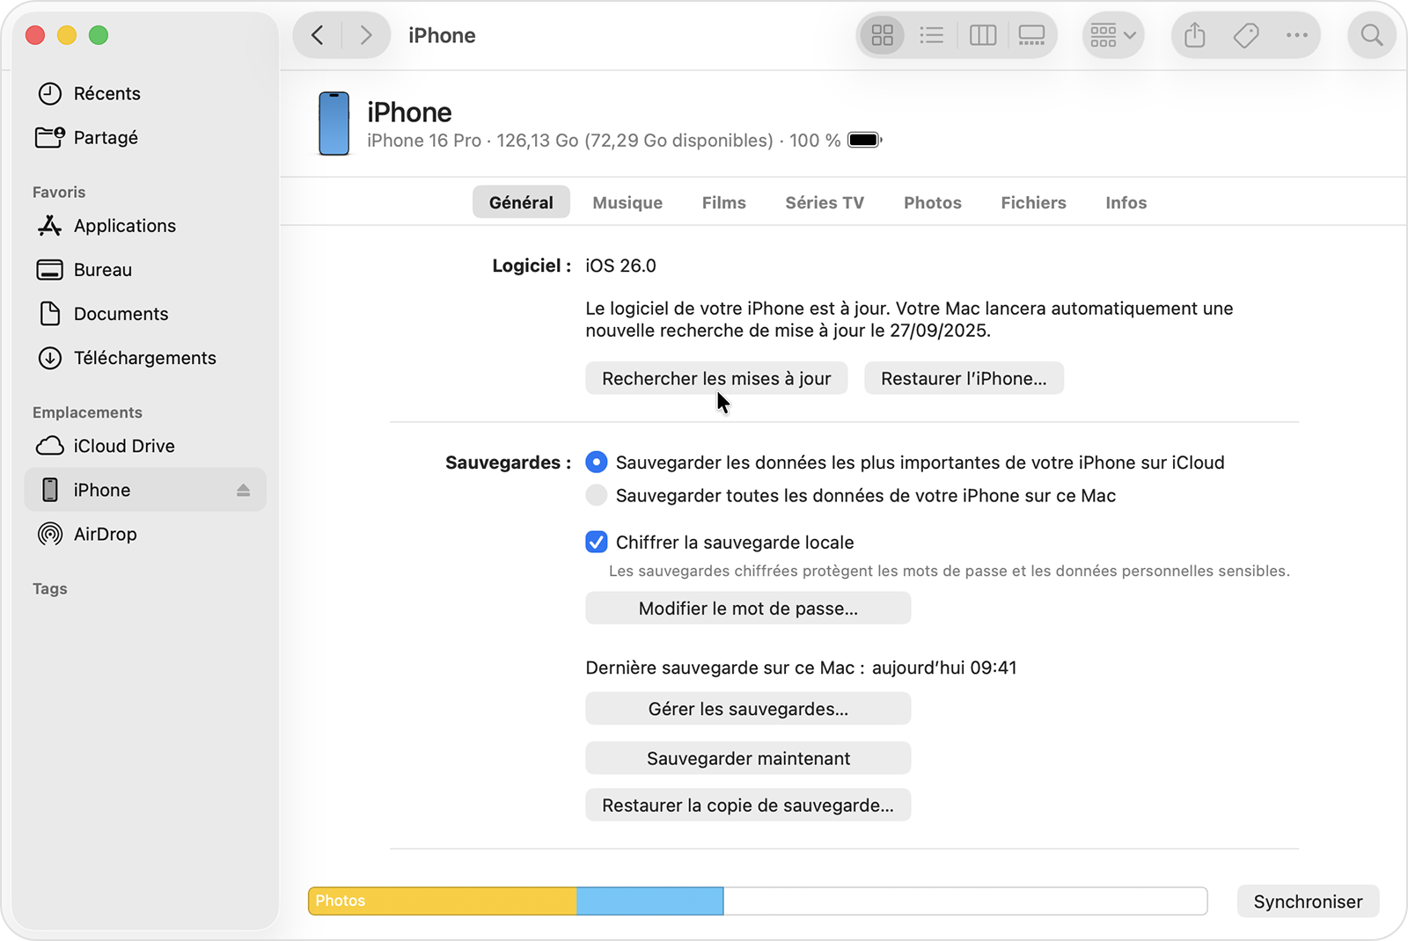The height and width of the screenshot is (941, 1408).
Task: Switch to list view in the toolbar
Action: [x=932, y=35]
